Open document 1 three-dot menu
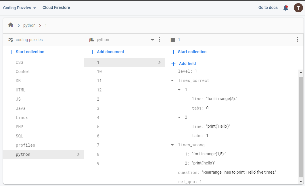The image size is (305, 186). pos(297,40)
